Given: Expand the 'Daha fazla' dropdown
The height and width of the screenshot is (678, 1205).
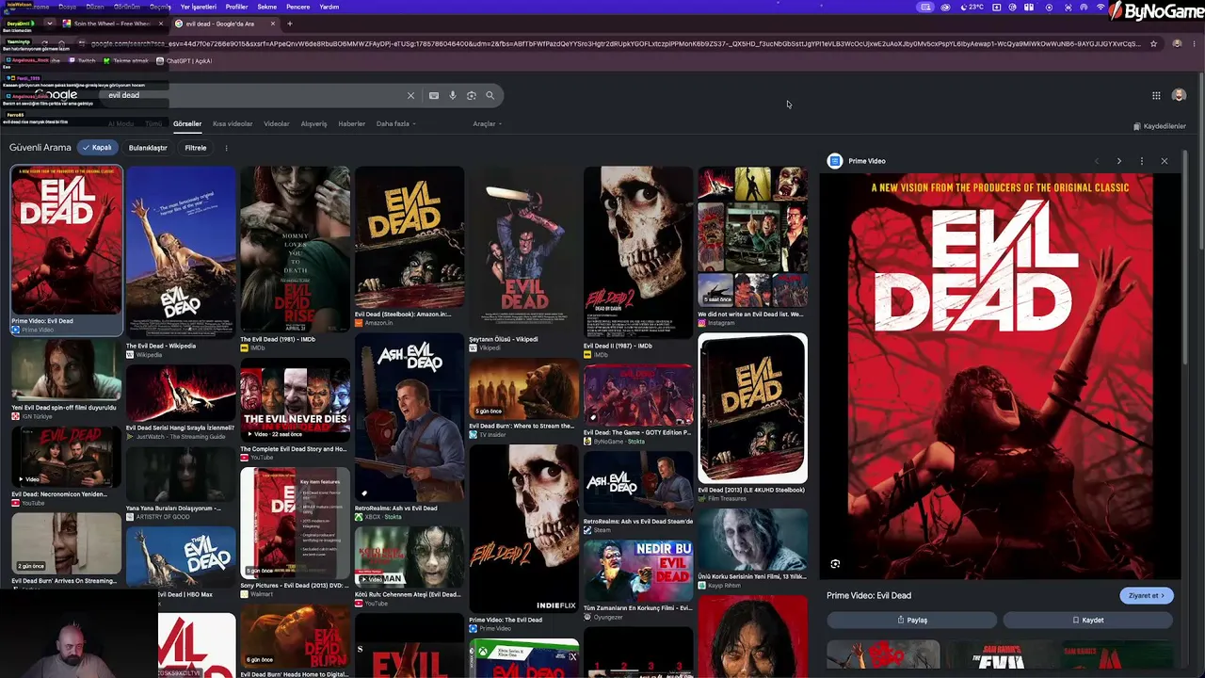Looking at the screenshot, I should click(396, 123).
